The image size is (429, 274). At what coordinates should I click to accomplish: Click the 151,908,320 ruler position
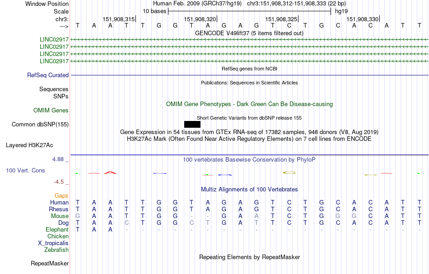200,19
